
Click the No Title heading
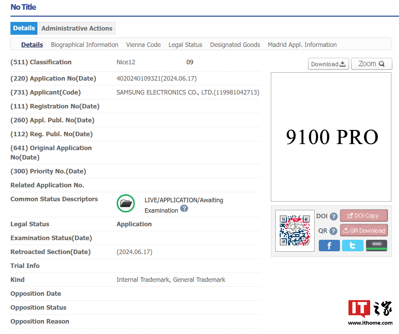pos(23,7)
